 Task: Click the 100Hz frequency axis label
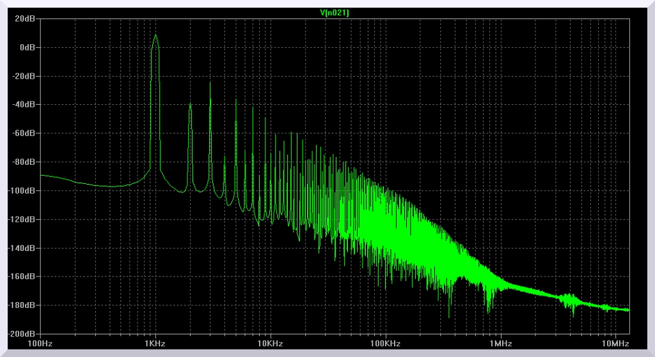point(40,344)
